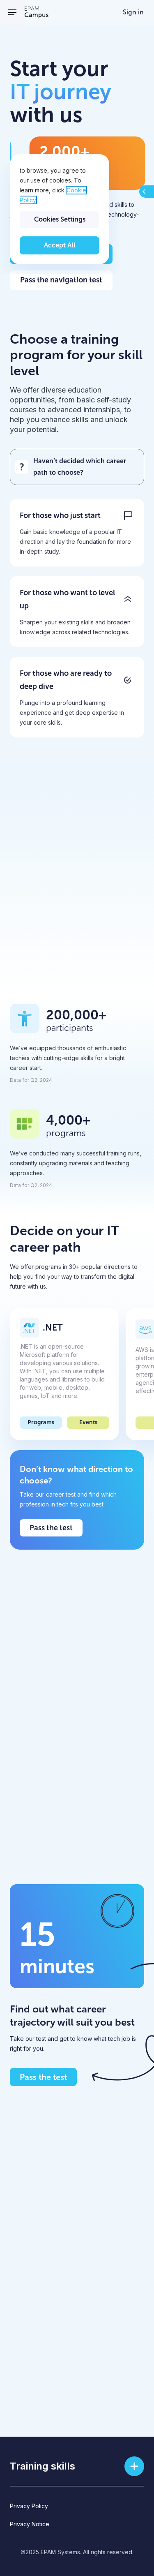Click the deep dive checkmark icon

(128, 680)
